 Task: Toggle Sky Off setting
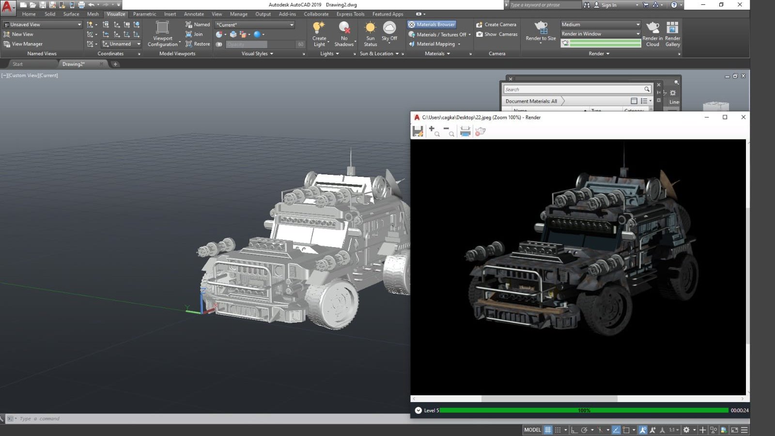click(389, 28)
